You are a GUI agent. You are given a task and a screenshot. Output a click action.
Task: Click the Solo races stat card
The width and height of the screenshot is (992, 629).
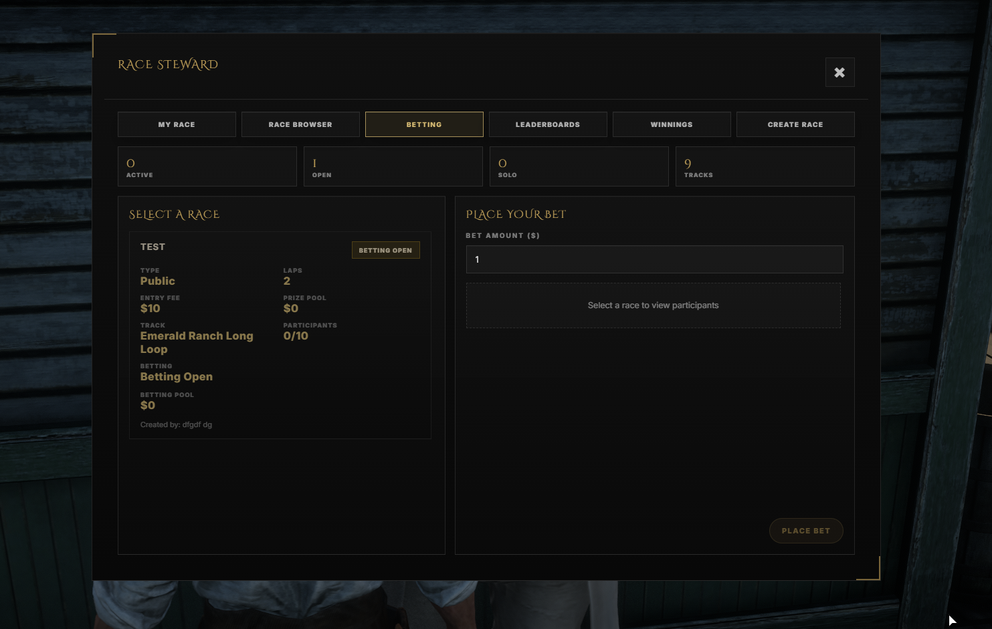tap(579, 166)
